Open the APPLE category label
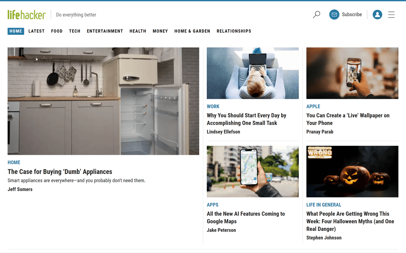The image size is (406, 253). coord(313,106)
